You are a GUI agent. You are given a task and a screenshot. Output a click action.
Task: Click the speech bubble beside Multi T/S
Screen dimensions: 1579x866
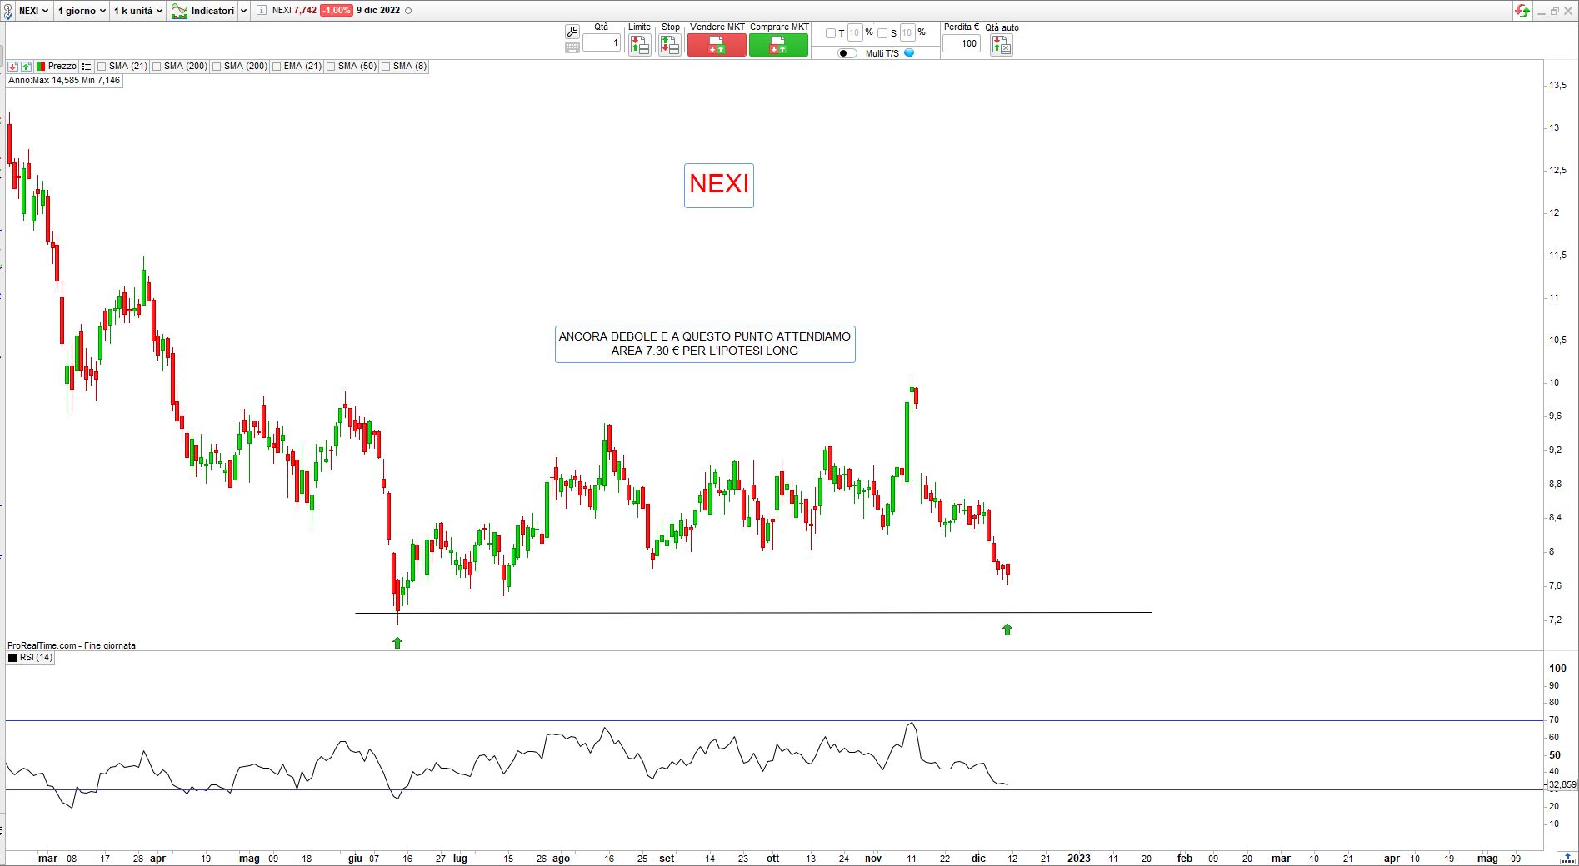(909, 53)
